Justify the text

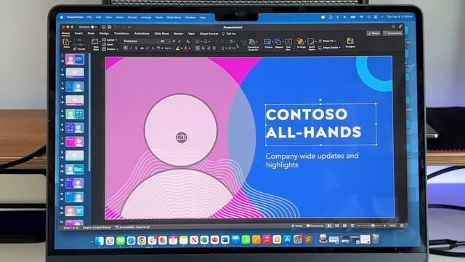click(214, 48)
